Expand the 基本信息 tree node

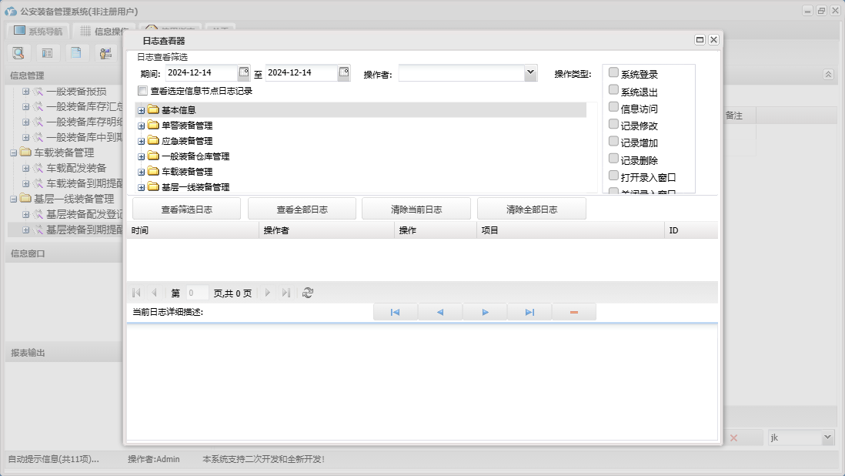click(x=141, y=110)
